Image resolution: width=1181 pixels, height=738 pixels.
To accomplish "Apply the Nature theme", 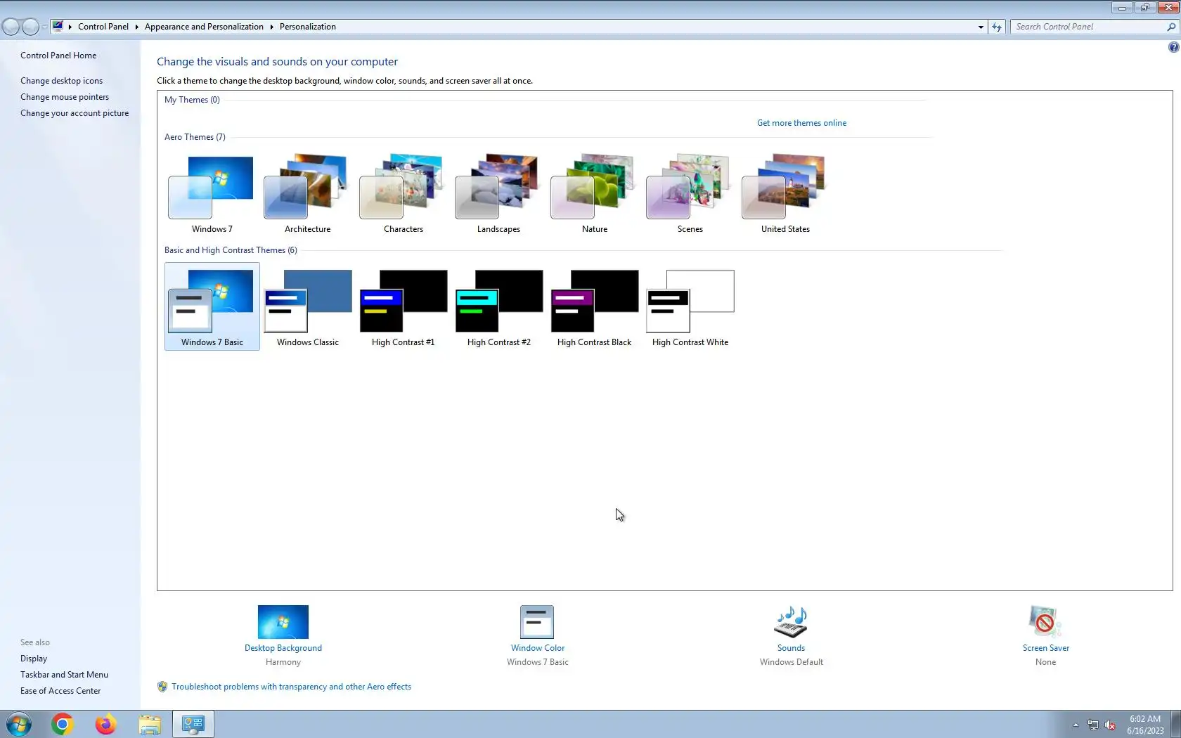I will click(594, 194).
